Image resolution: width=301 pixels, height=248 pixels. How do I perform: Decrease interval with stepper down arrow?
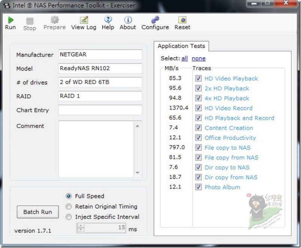[x=81, y=230]
